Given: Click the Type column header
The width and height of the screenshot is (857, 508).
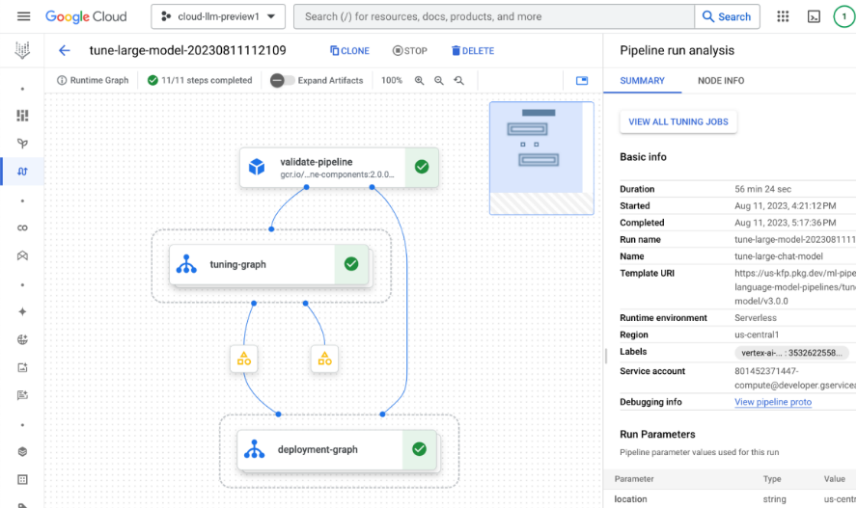Looking at the screenshot, I should (x=772, y=479).
